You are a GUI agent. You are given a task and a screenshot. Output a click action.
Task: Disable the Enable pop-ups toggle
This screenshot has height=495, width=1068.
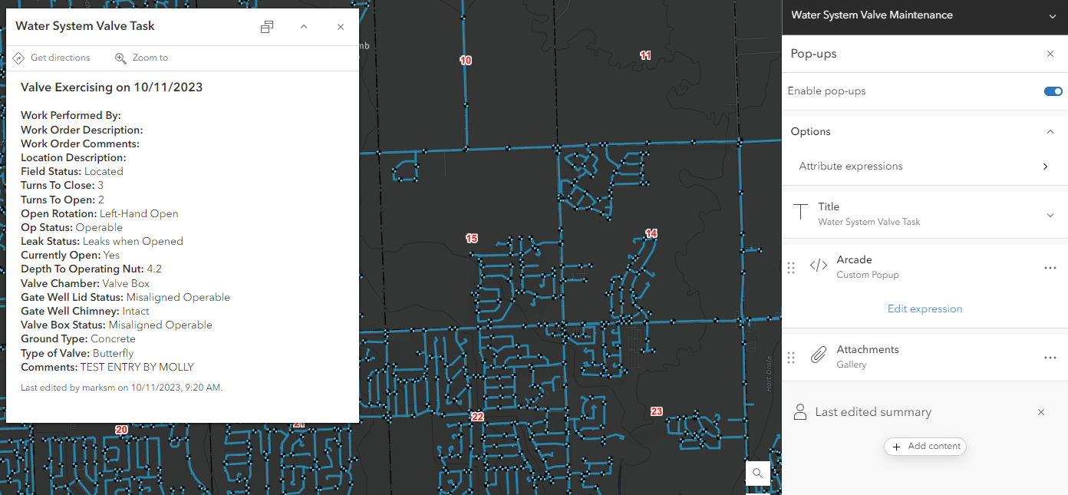point(1053,91)
